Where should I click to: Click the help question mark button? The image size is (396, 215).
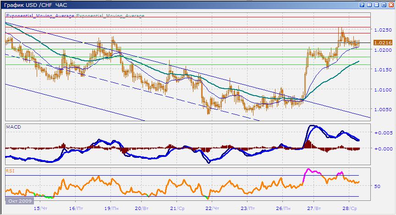[362, 4]
